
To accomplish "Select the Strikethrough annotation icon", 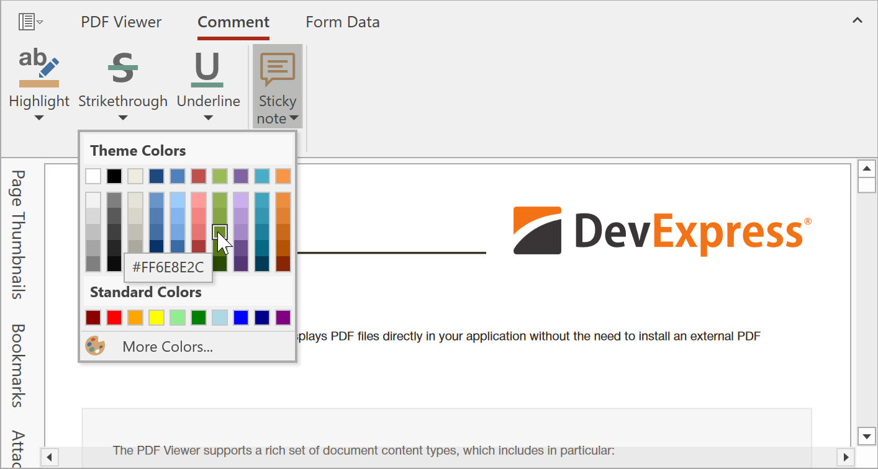I will point(122,68).
